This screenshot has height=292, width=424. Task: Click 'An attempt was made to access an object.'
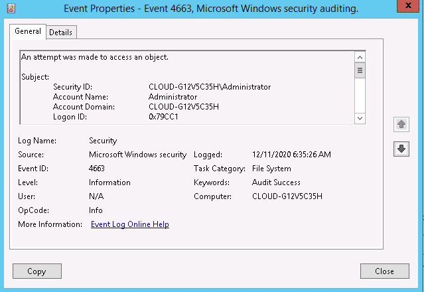(x=95, y=57)
